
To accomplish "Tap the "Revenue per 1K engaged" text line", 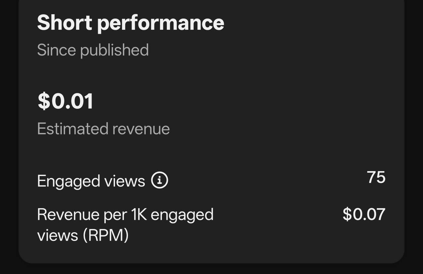I will (125, 215).
